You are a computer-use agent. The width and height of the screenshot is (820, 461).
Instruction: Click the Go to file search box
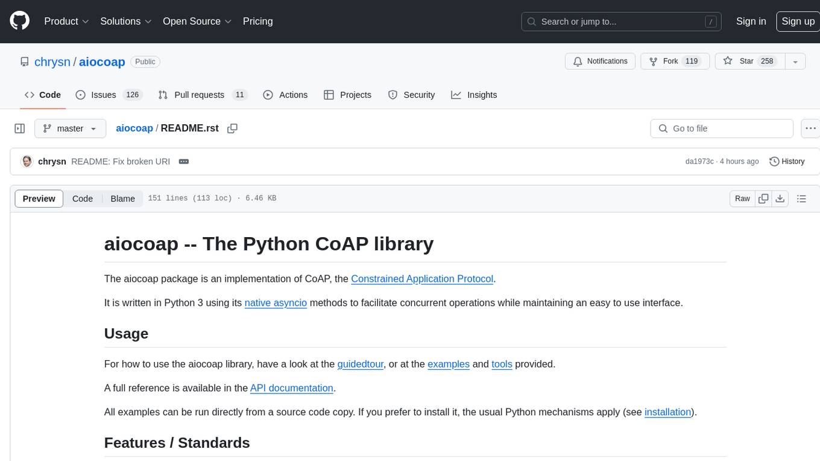coord(722,129)
